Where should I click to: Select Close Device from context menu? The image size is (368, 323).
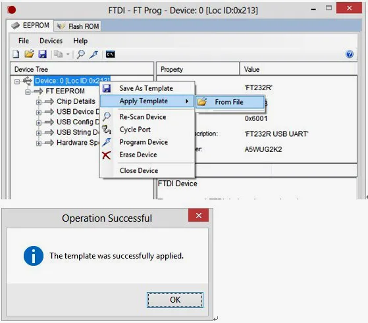[x=147, y=170]
